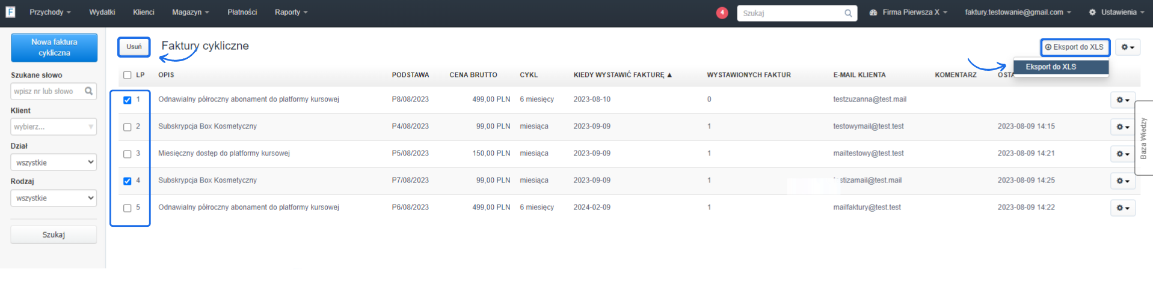This screenshot has width=1153, height=282.
Task: Click email testowymail@test.test
Action: pos(869,127)
